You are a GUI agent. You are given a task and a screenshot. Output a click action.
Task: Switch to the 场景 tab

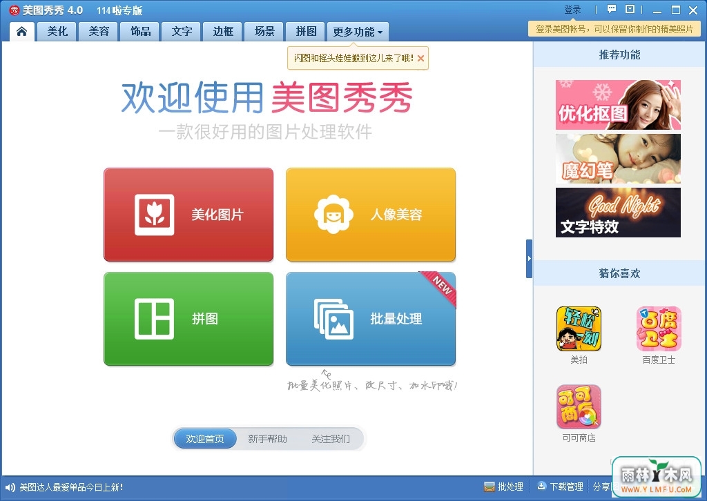click(264, 32)
